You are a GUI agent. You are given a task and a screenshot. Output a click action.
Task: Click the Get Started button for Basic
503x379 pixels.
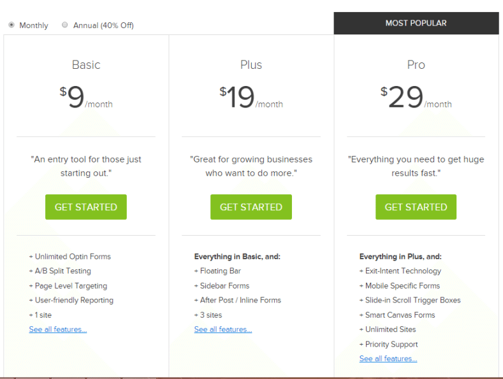[86, 207]
